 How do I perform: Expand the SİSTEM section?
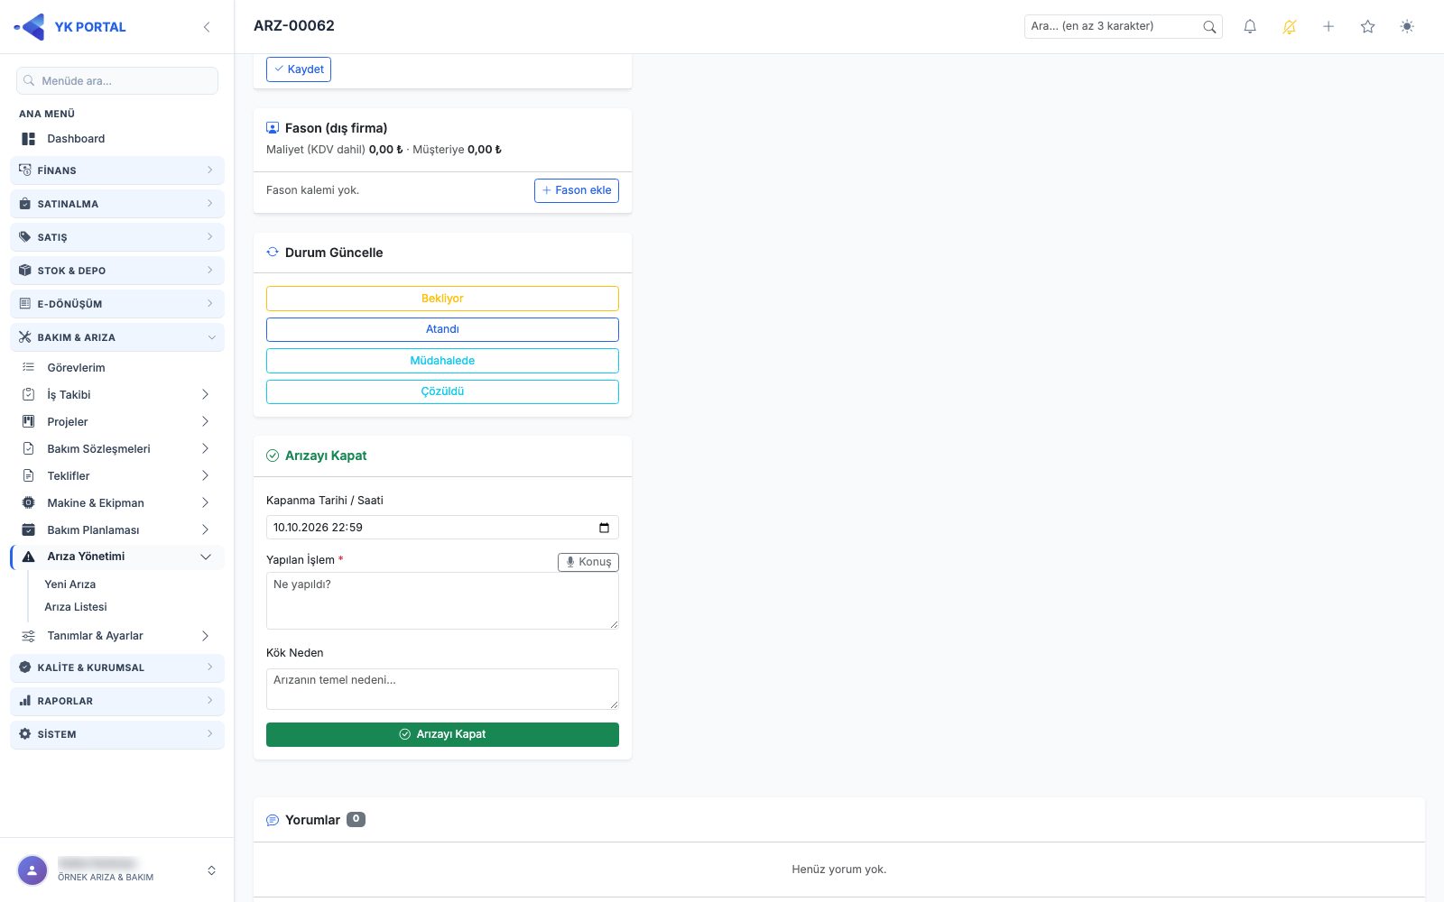click(117, 734)
